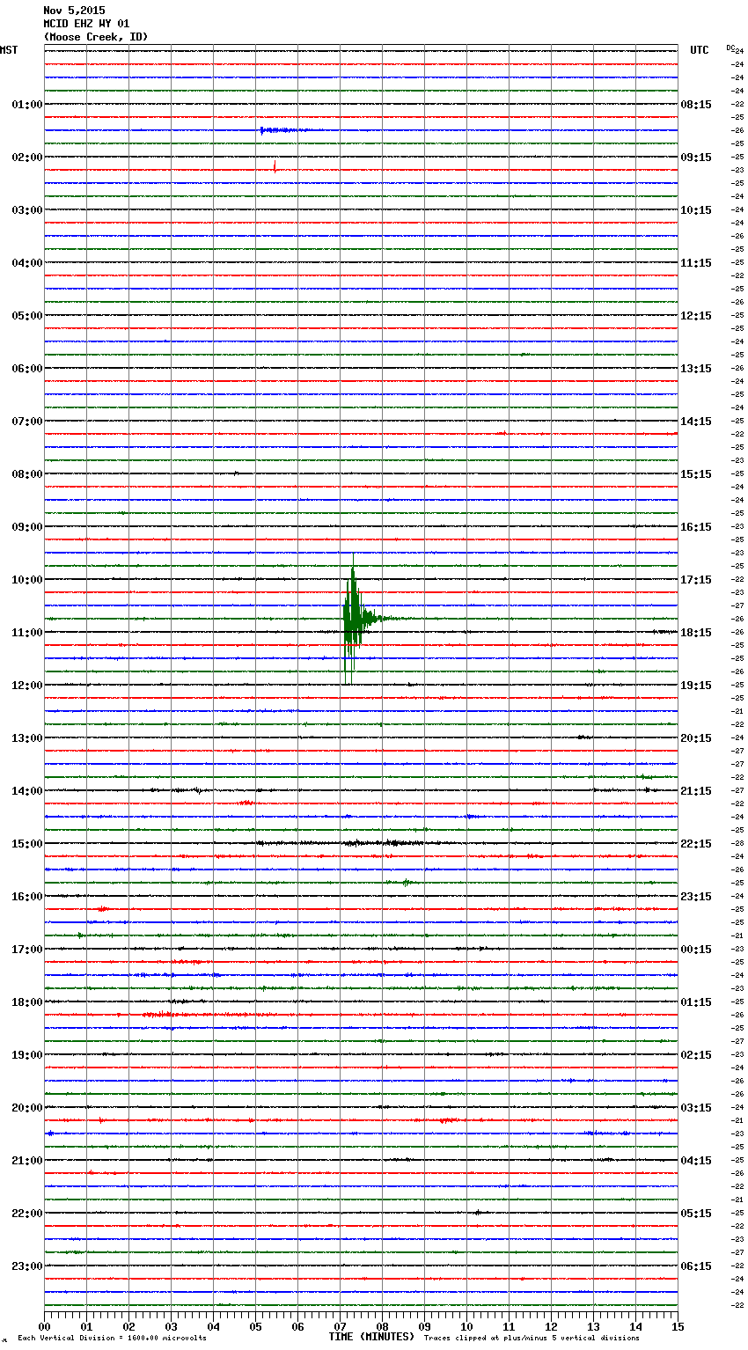Select the 10:00 MST row label
748x1350 pixels.
[x=27, y=579]
